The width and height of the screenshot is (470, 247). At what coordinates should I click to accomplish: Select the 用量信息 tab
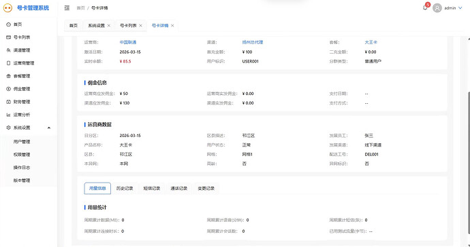click(x=97, y=189)
